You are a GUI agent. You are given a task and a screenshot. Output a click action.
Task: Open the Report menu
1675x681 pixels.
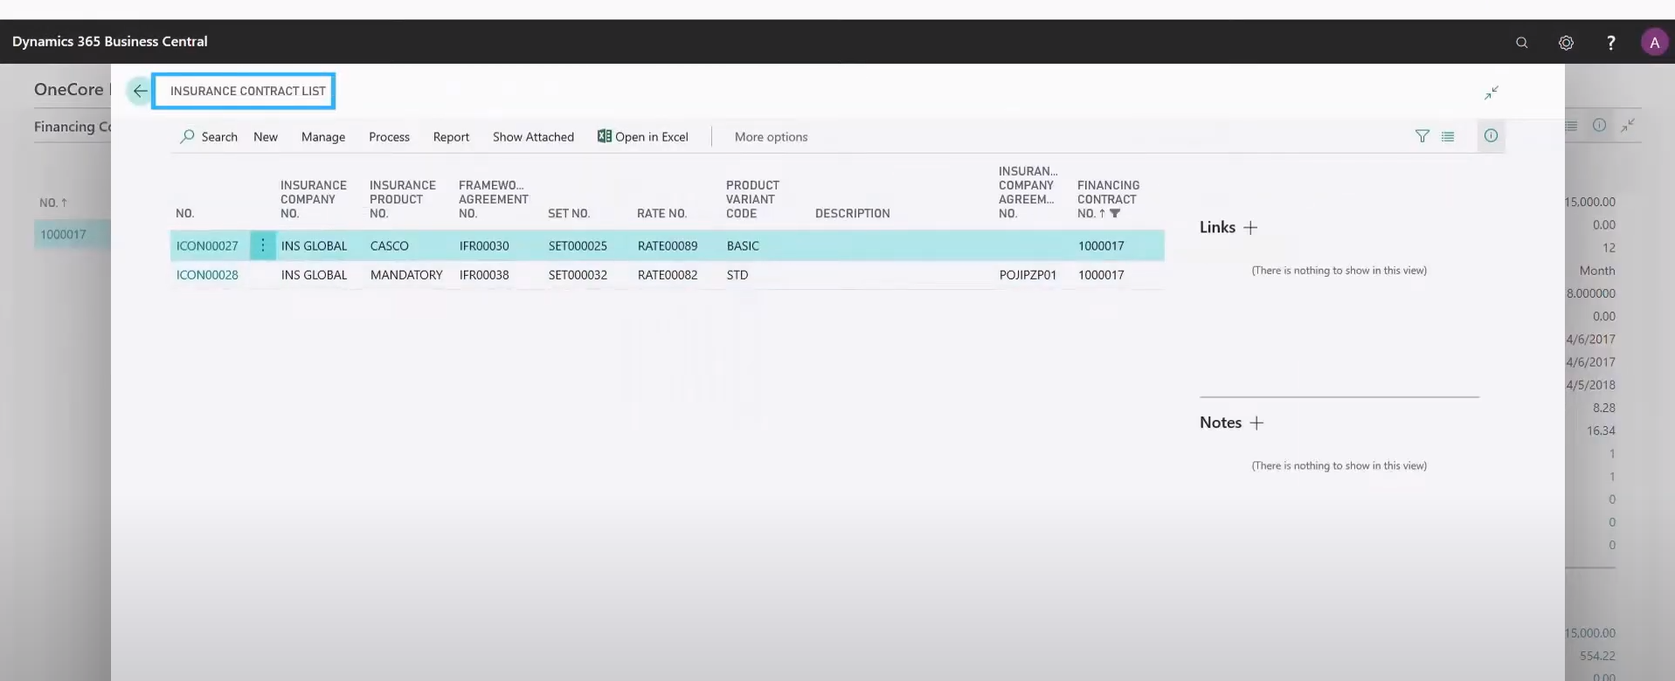click(451, 137)
